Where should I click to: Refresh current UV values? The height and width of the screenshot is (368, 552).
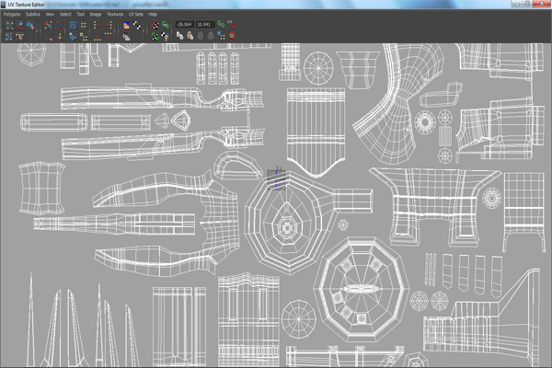221,24
